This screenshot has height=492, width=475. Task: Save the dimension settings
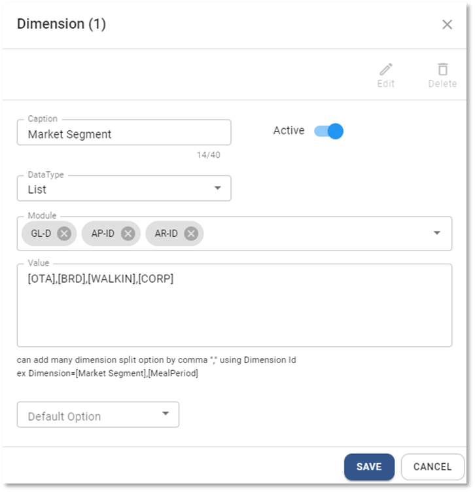(369, 466)
